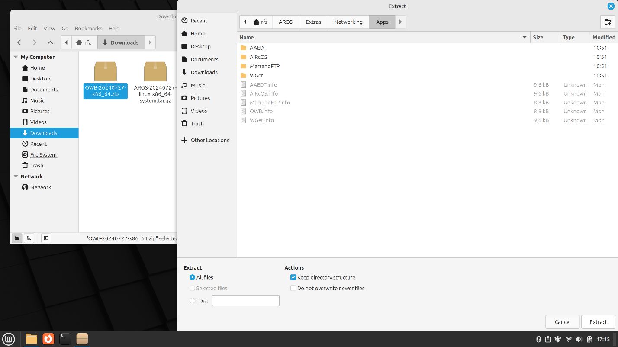This screenshot has width=618, height=347.
Task: Enable Do not overwrite newer files
Action: [x=293, y=288]
